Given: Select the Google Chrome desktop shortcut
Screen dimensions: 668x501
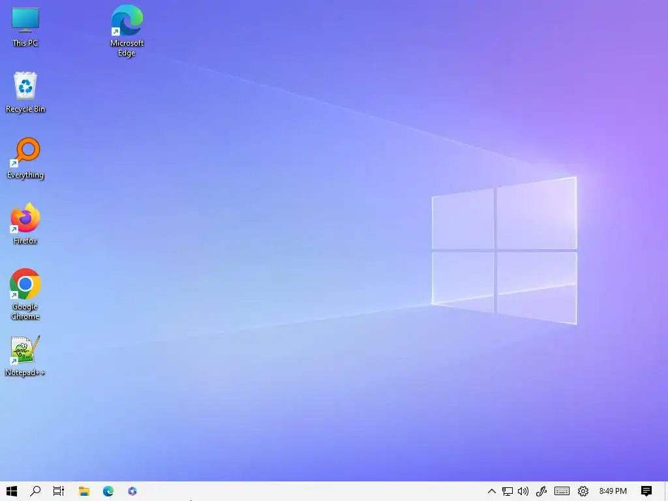Looking at the screenshot, I should [x=25, y=294].
